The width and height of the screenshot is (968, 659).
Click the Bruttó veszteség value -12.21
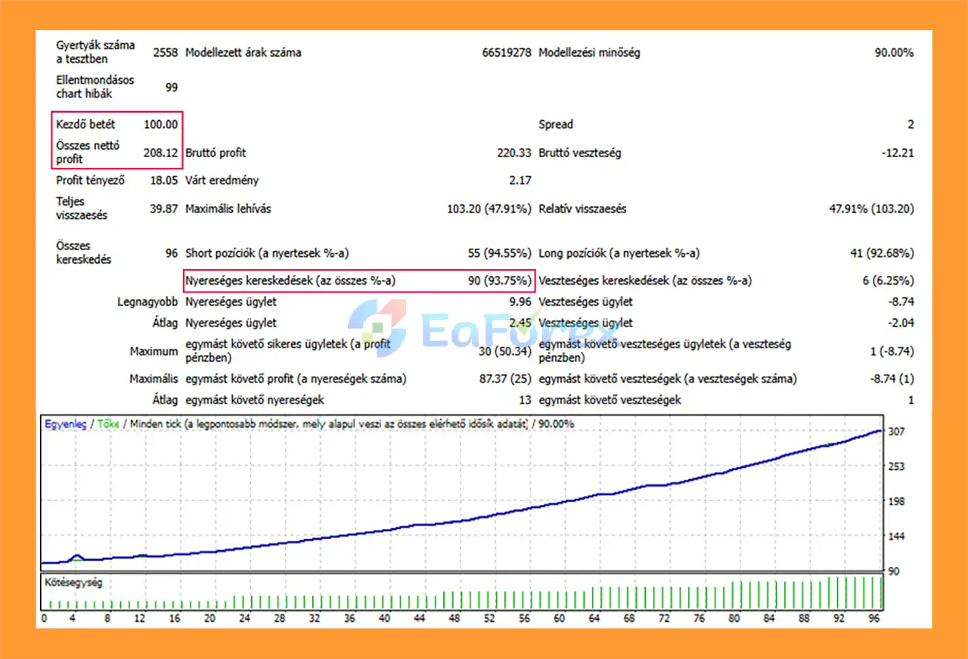pos(897,153)
